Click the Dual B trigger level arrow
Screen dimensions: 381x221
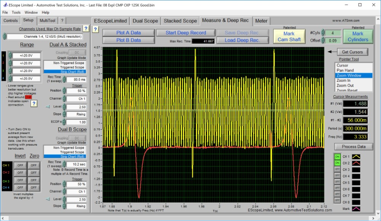pyautogui.click(x=47, y=199)
